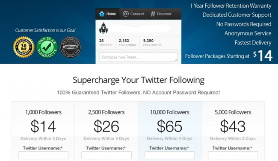Click the Home house icon

[102, 14]
